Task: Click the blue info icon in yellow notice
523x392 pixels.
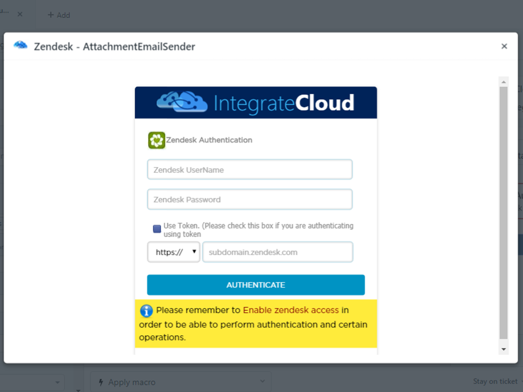Action: click(147, 310)
